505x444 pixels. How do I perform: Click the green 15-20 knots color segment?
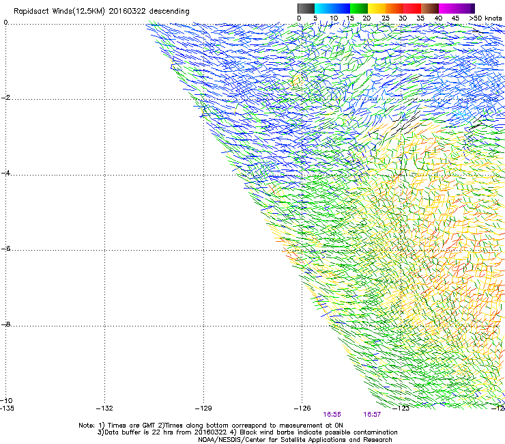tap(359, 8)
